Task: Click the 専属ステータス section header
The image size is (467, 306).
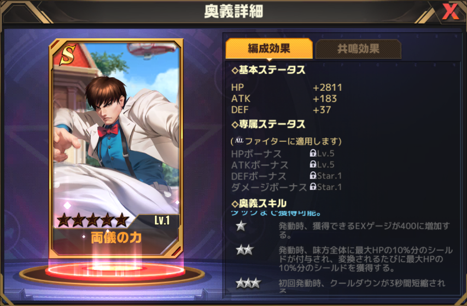Action: [268, 124]
